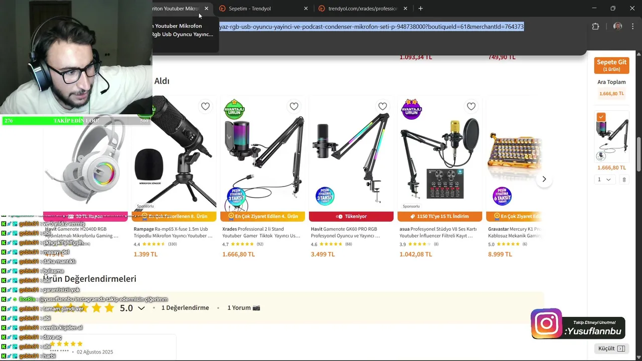Click the 6 Taksit badge on Gravastar card
Image resolution: width=642 pixels, height=361 pixels.
[x=502, y=197]
